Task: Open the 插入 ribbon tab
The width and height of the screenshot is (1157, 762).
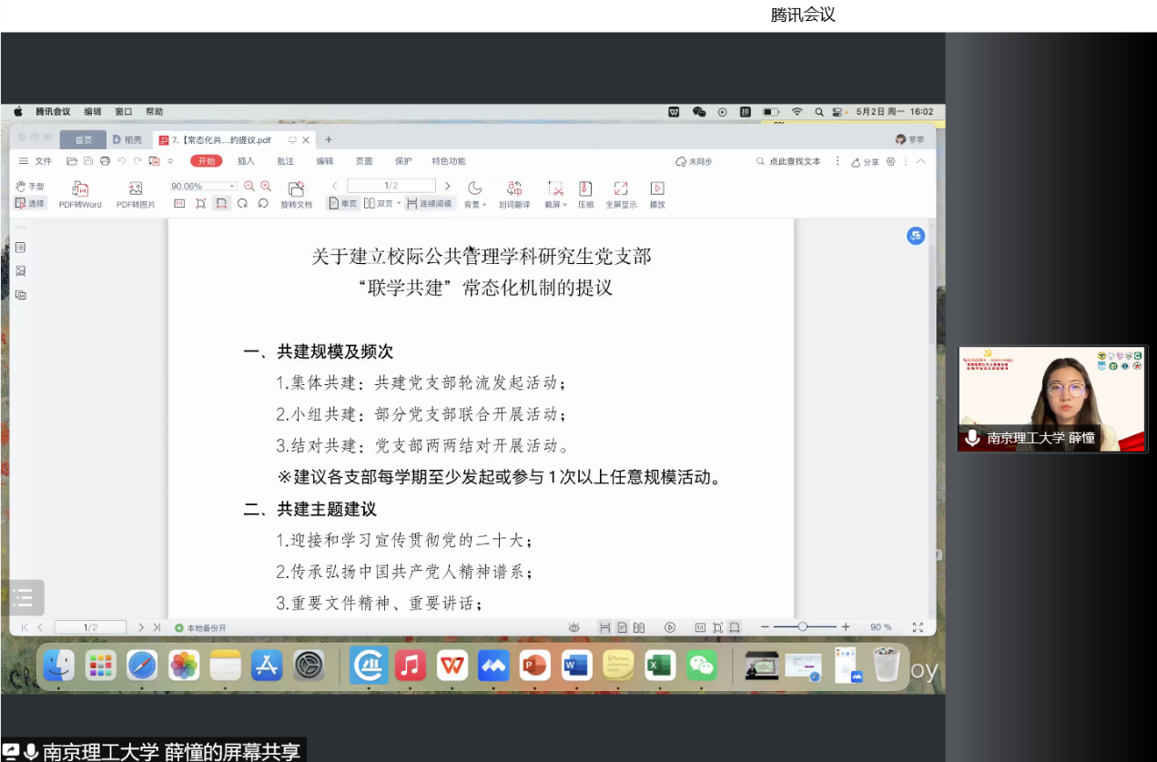Action: click(246, 161)
